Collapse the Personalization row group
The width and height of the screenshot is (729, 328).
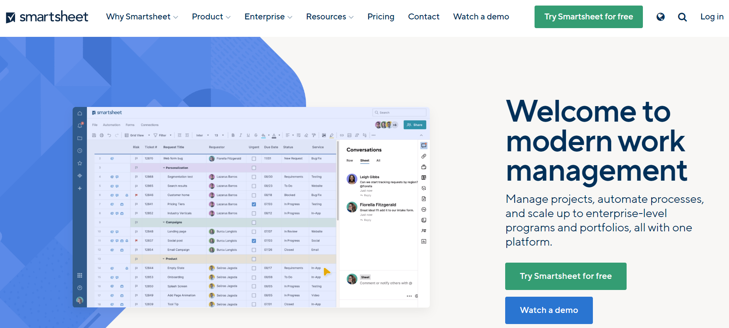pyautogui.click(x=164, y=168)
